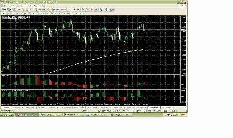Select the Cursor arrow tool
The image size is (233, 138).
(x=4, y=13)
